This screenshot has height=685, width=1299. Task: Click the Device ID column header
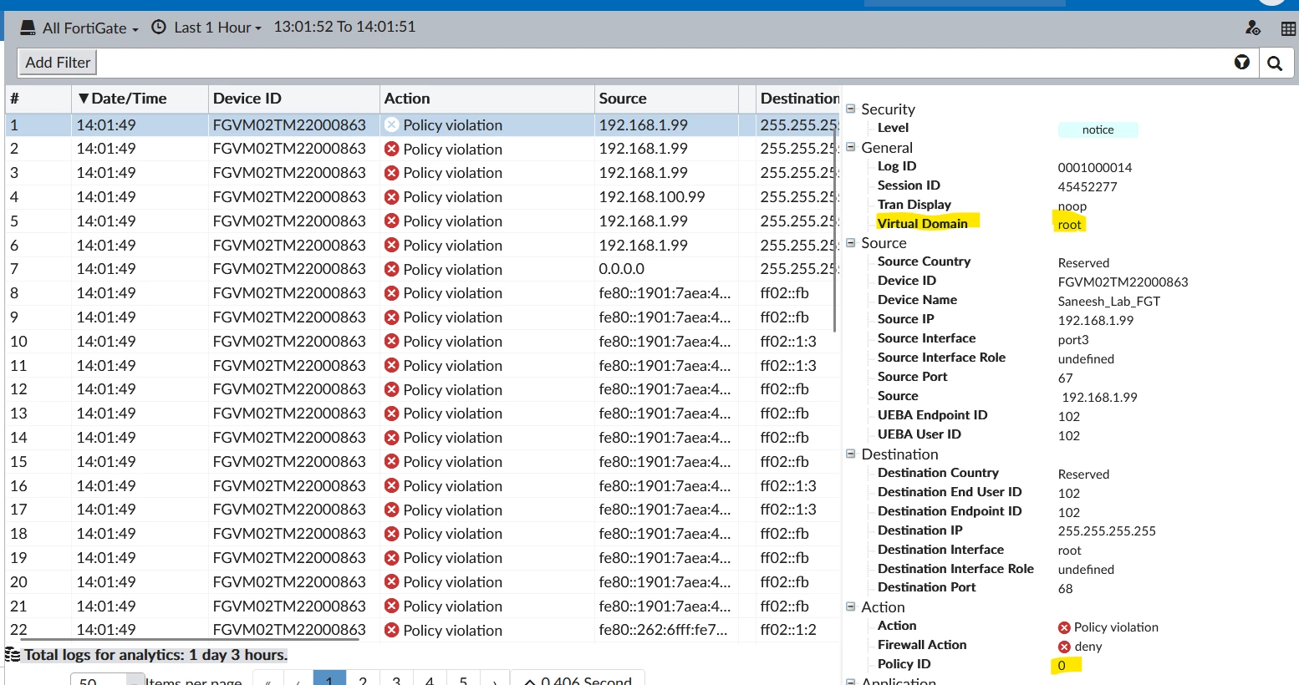point(294,99)
